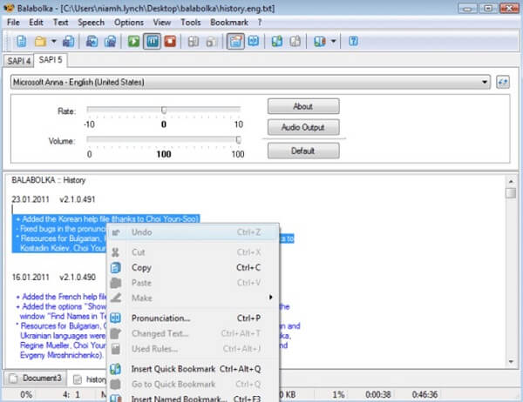The width and height of the screenshot is (523, 402).
Task: Click the text scrollbar up arrow
Action: [511, 182]
